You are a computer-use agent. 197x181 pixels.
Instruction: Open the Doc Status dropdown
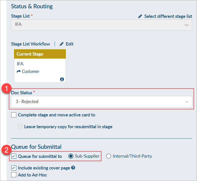[102, 102]
